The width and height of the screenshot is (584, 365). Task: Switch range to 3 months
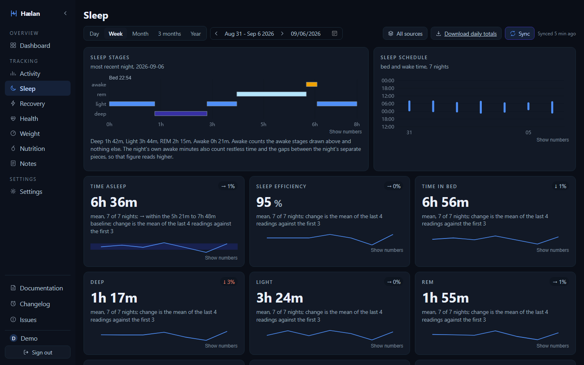170,34
